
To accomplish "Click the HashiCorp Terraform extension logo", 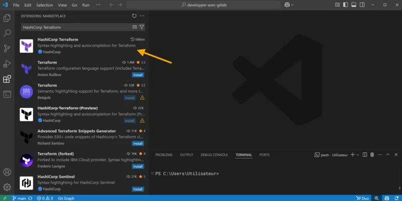I will tap(27, 46).
